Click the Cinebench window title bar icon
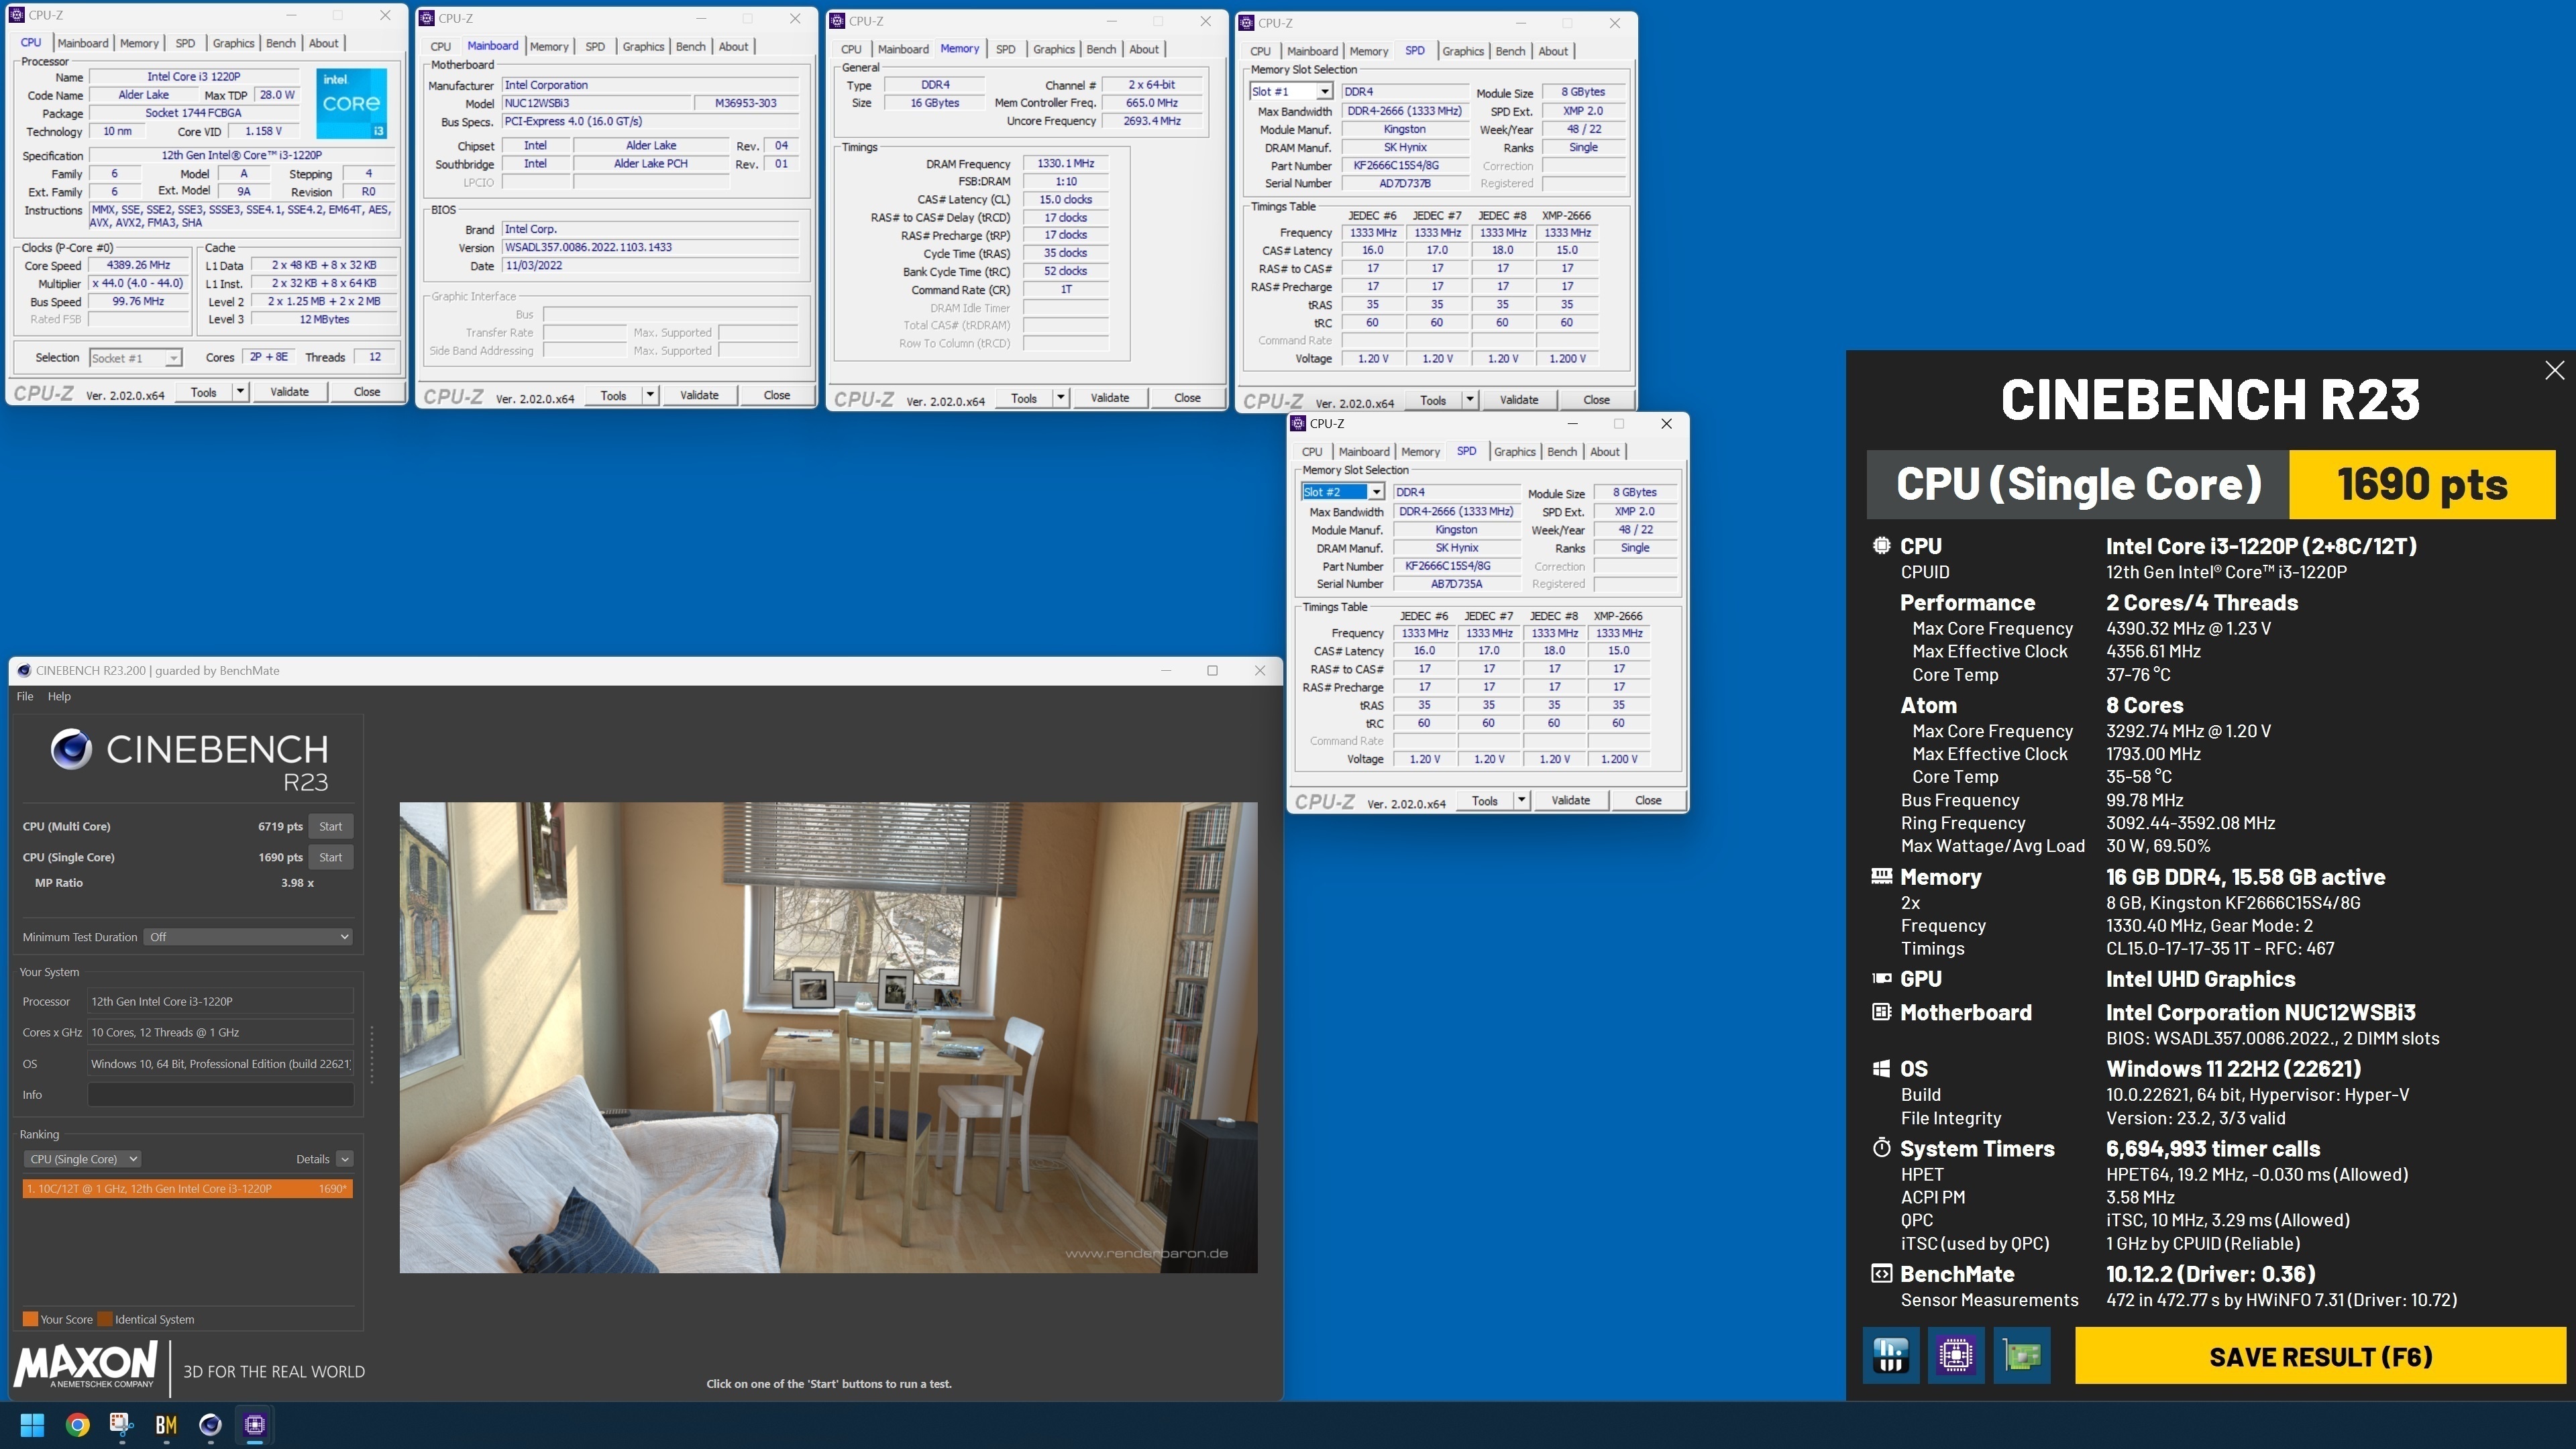This screenshot has width=2576, height=1449. click(24, 671)
